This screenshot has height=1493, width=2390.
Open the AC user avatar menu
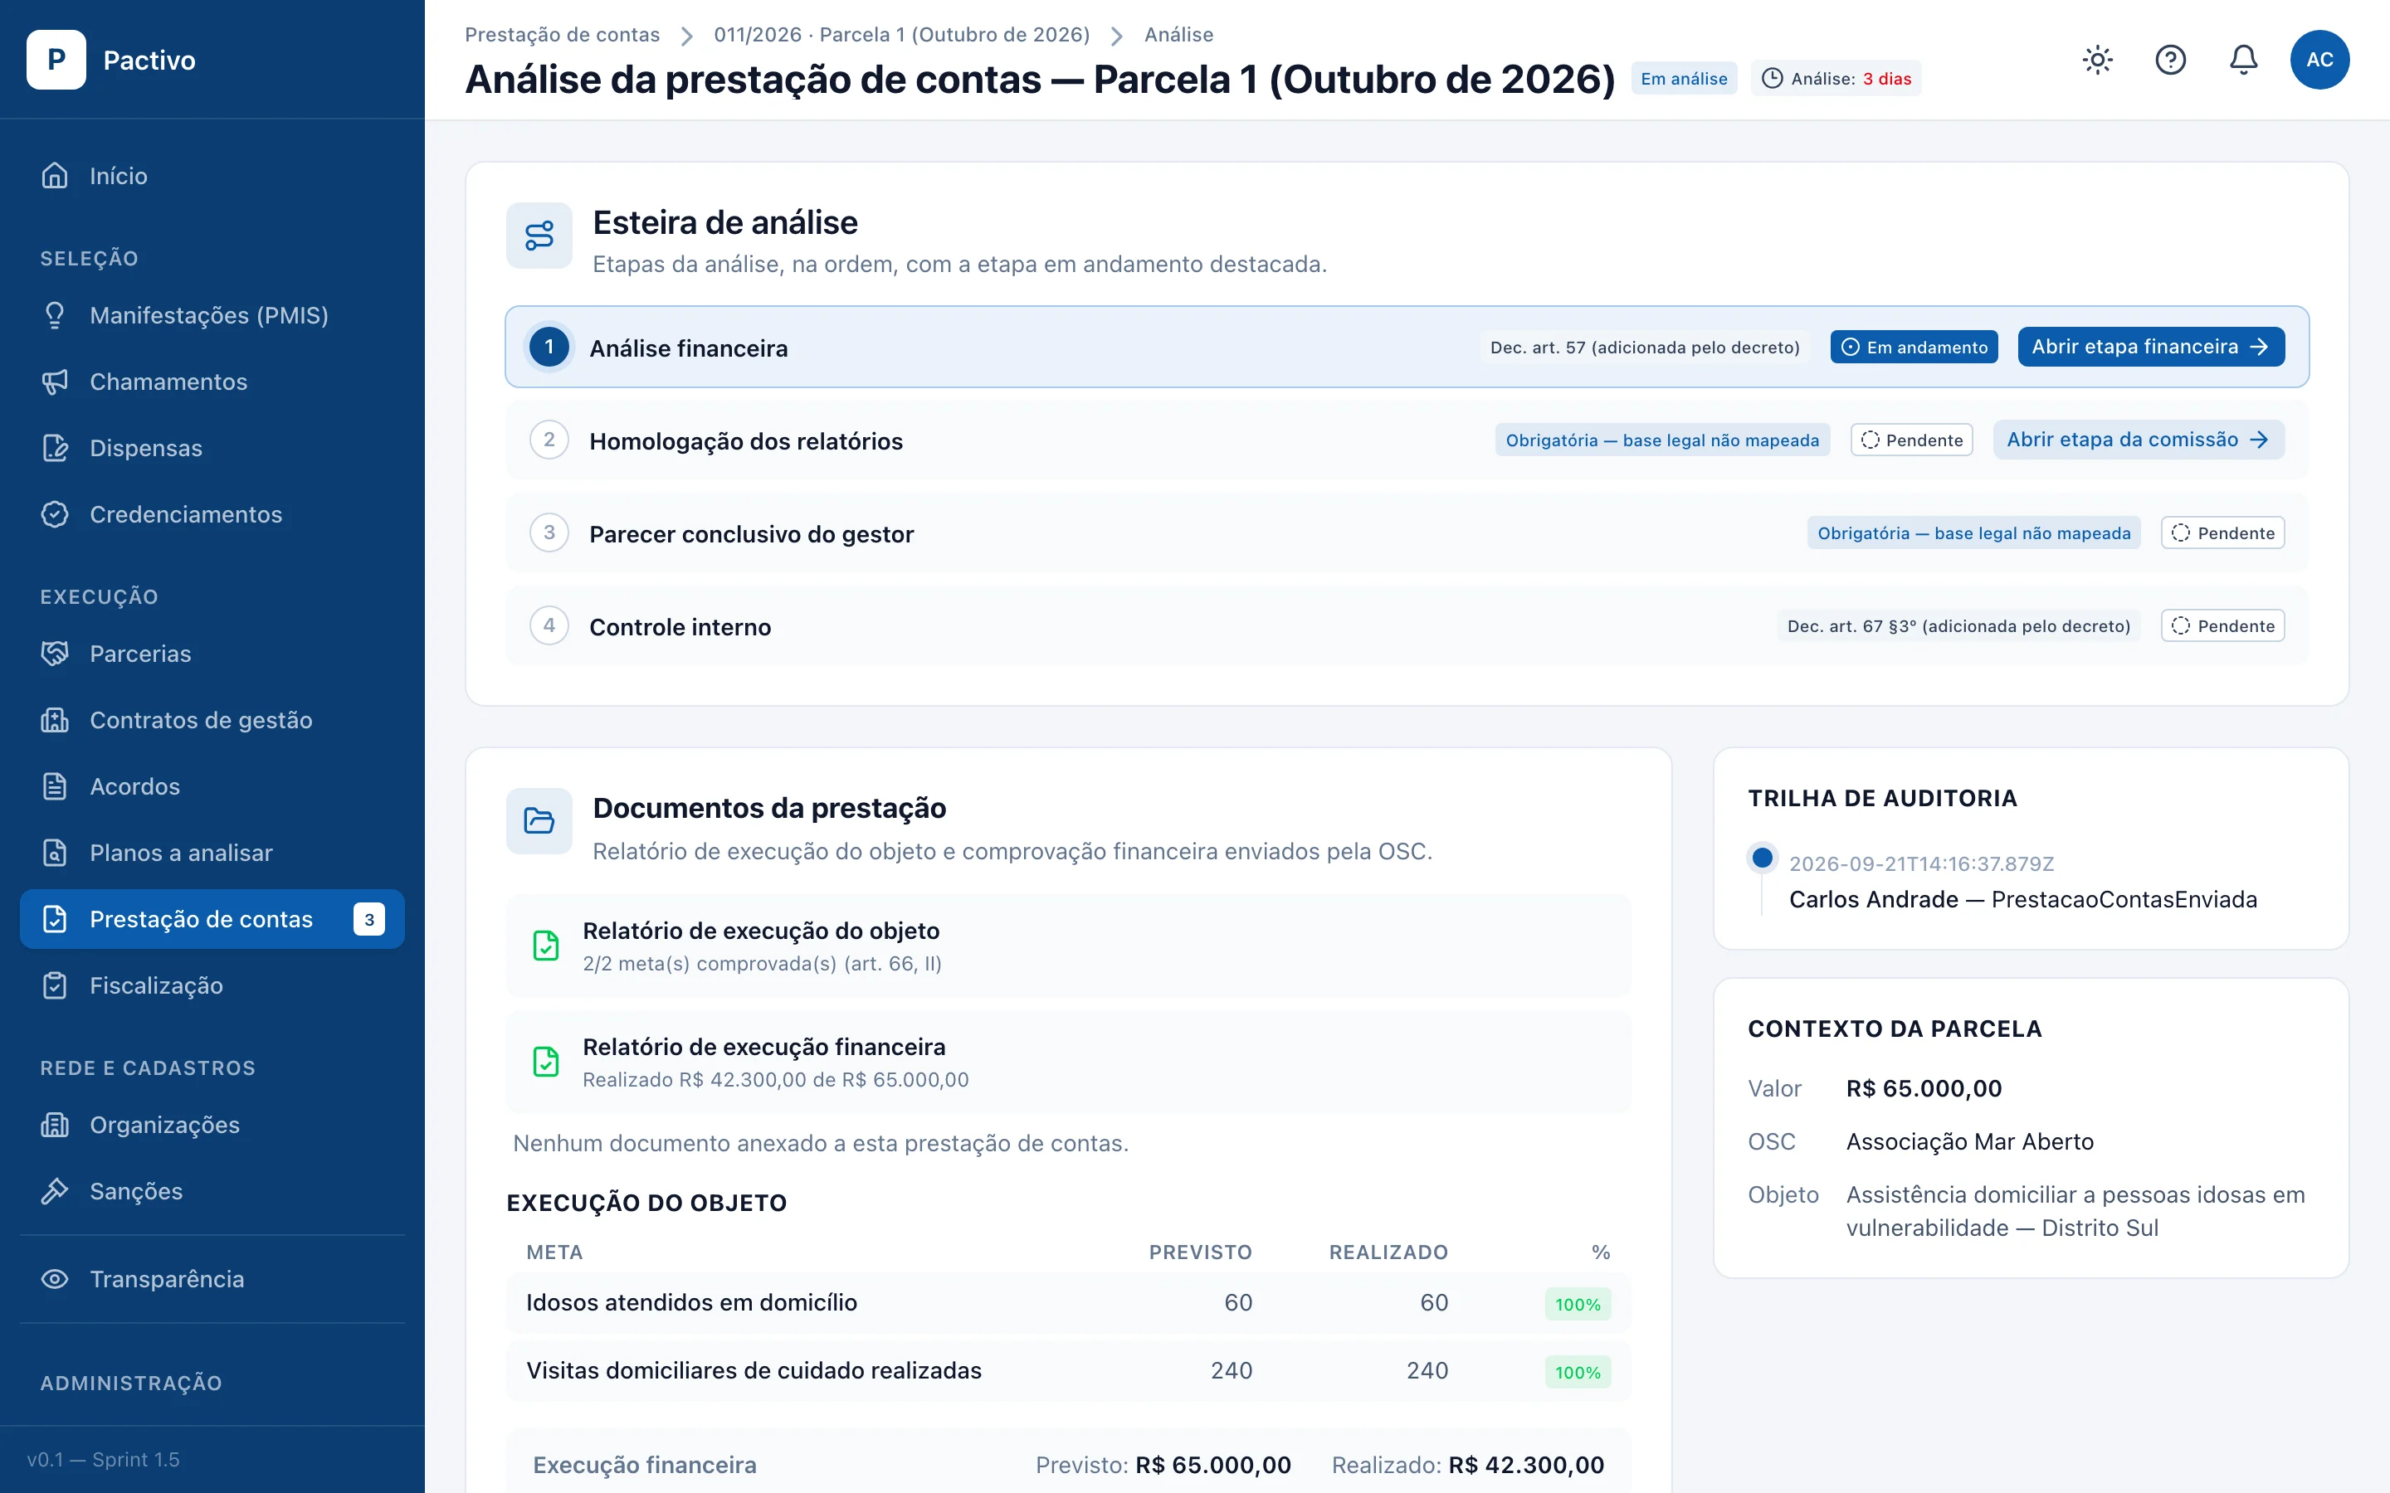(2319, 61)
